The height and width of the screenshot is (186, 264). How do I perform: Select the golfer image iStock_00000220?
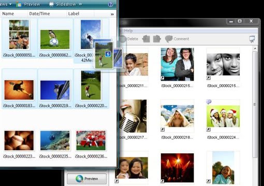tap(91, 85)
